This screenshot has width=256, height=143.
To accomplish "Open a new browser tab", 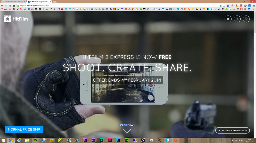I will (x=55, y=2).
